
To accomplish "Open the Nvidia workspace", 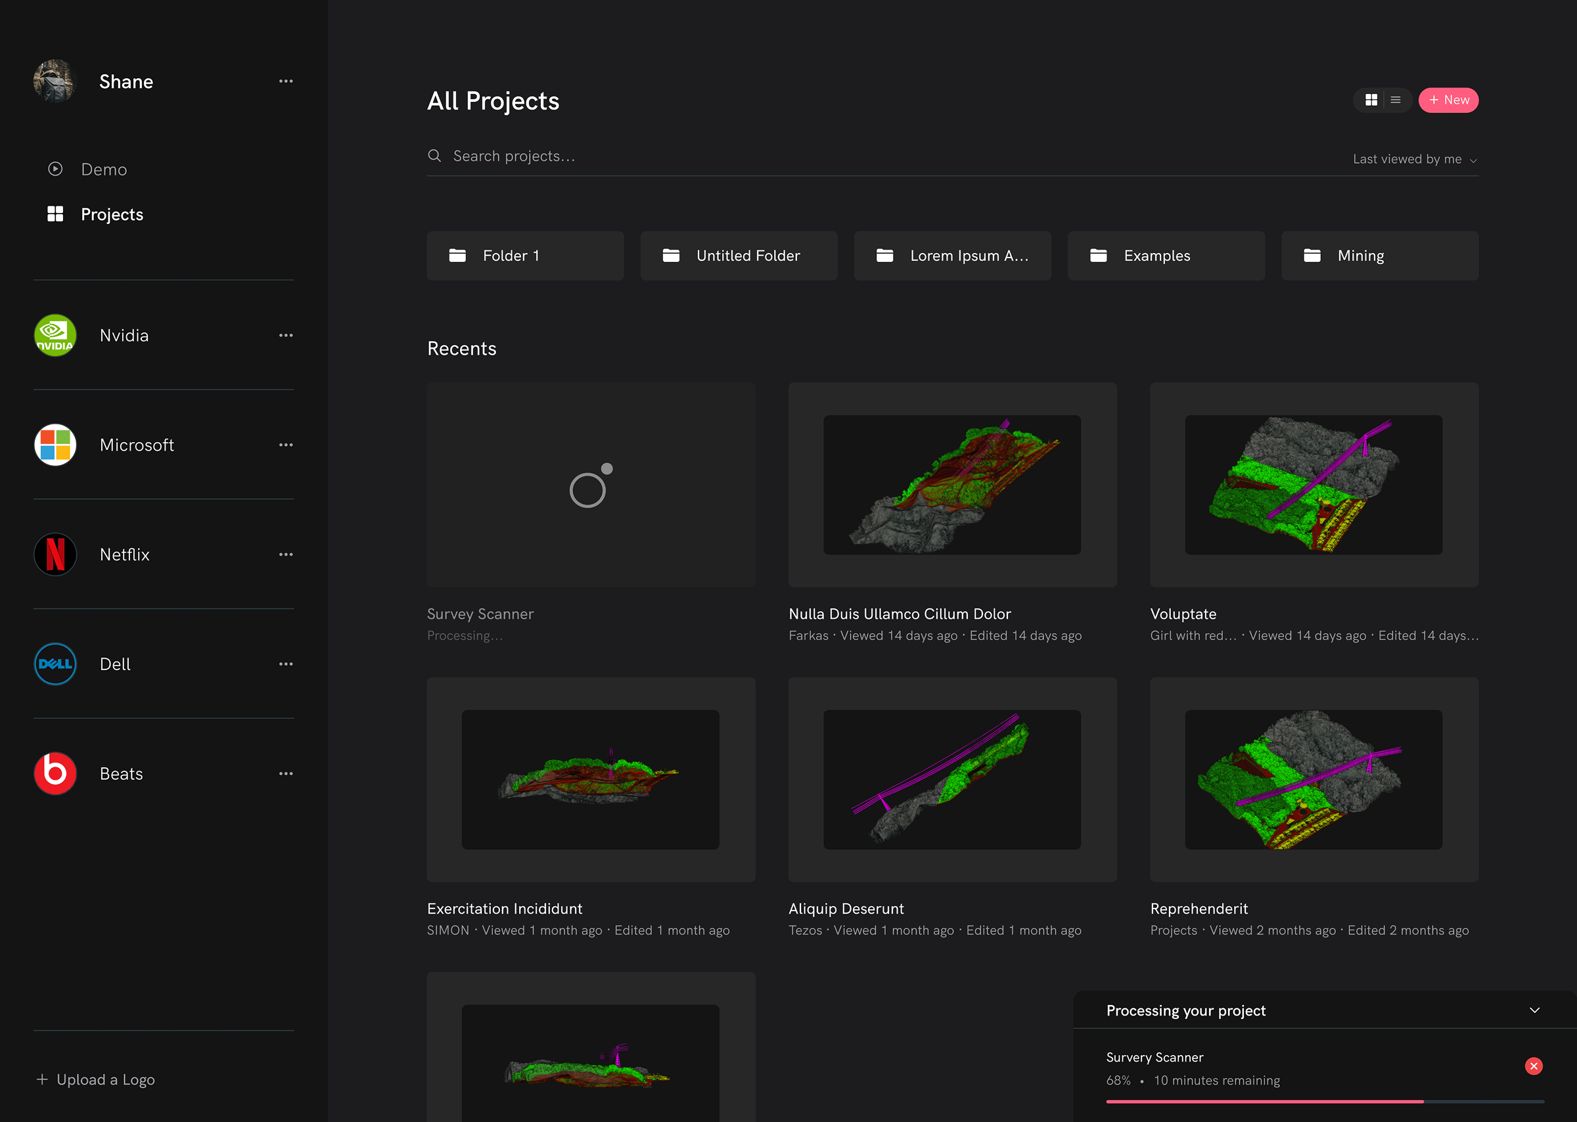I will 124,335.
